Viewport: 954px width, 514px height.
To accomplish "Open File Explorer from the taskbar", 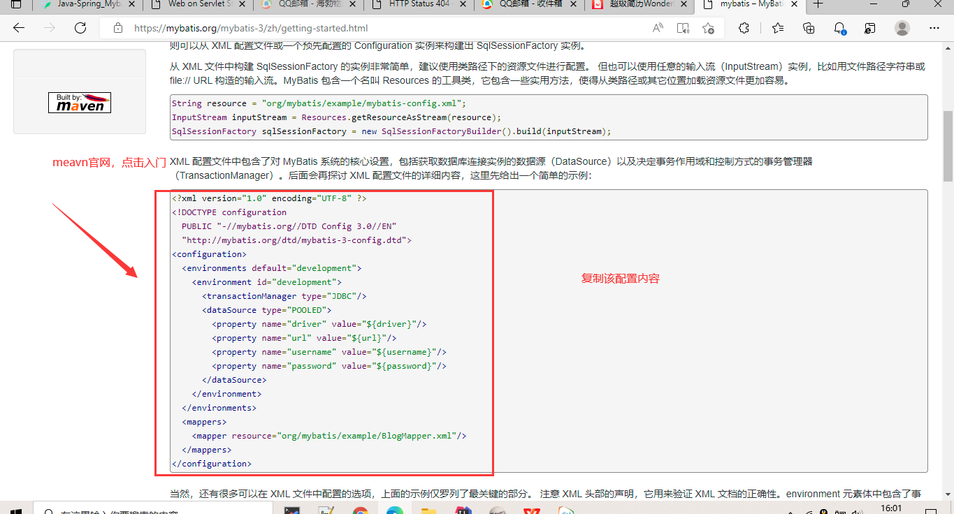I will [x=428, y=511].
